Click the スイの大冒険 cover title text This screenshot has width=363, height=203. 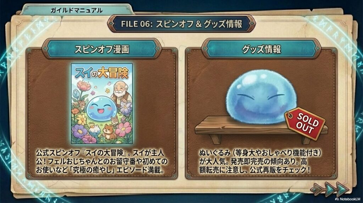(102, 73)
